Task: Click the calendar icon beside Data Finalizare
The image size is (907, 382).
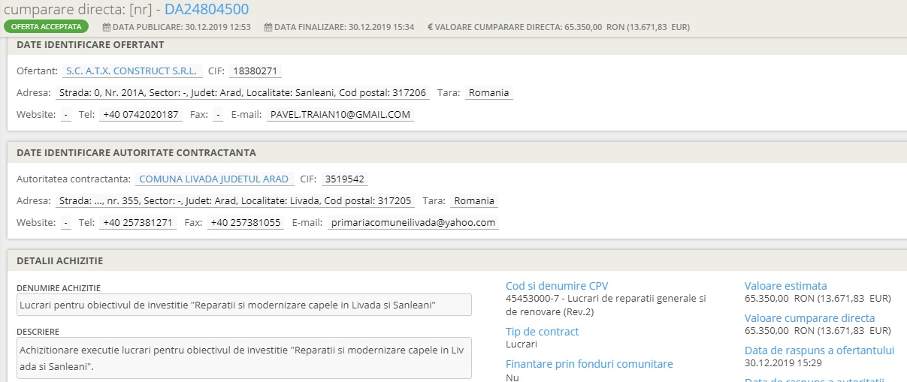Action: coord(268,27)
